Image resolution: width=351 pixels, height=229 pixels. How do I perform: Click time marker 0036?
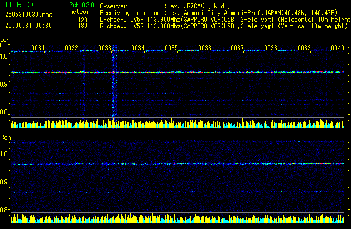pyautogui.click(x=205, y=48)
